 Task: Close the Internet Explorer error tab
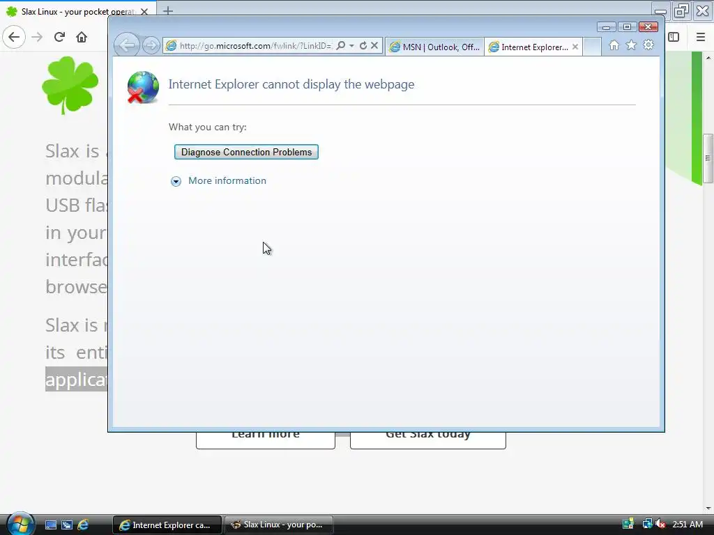click(x=575, y=47)
